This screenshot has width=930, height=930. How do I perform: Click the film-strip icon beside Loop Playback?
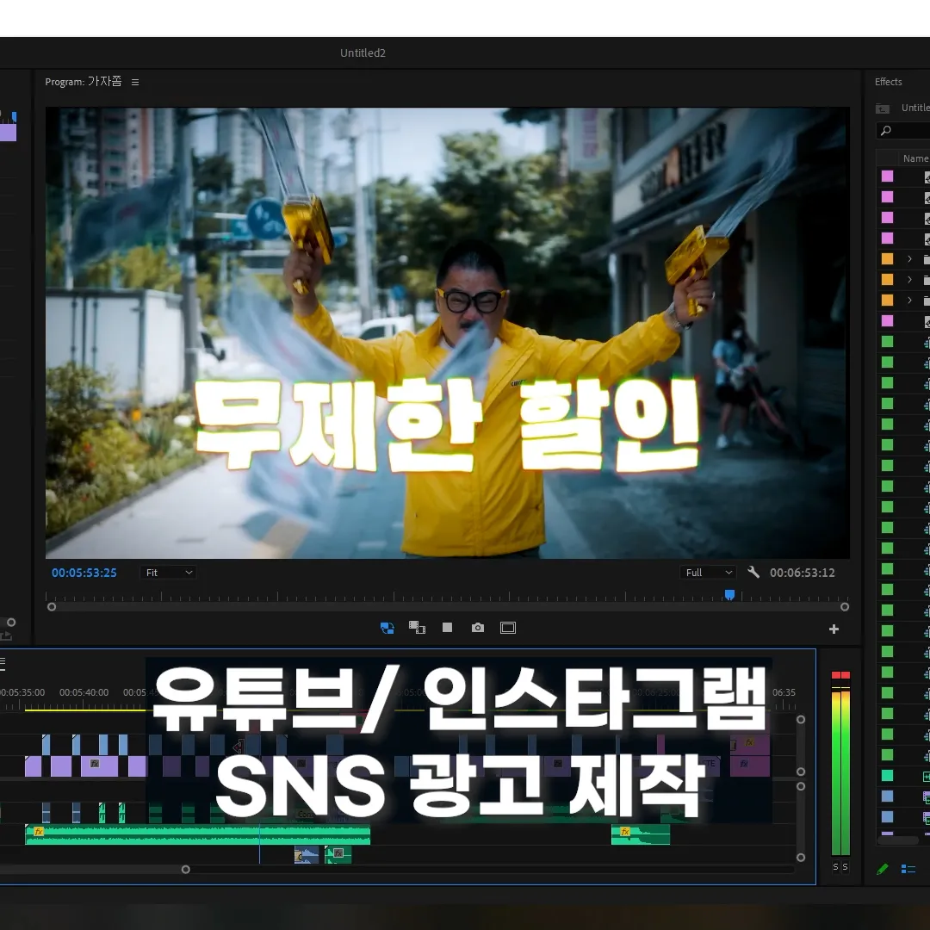[x=417, y=628]
